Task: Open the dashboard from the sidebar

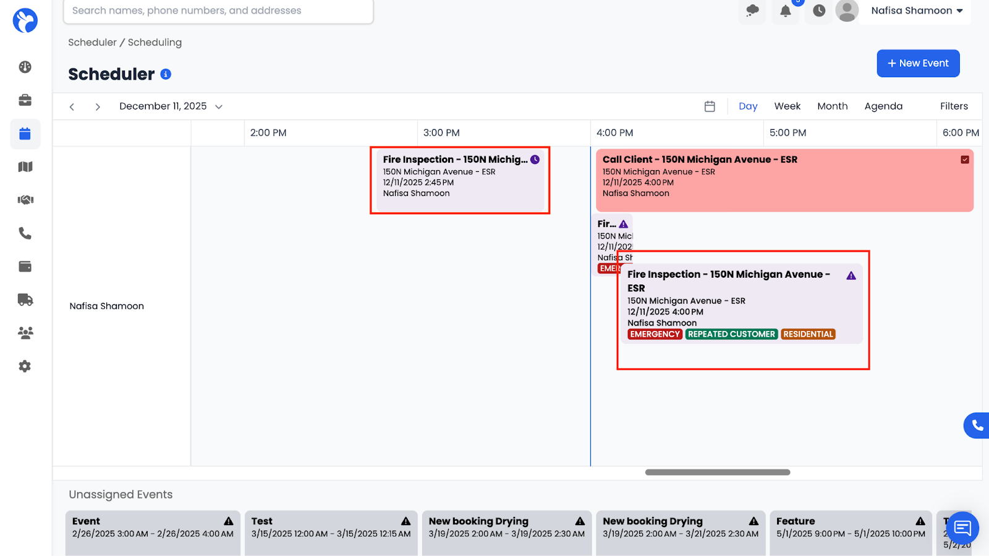Action: pyautogui.click(x=25, y=67)
